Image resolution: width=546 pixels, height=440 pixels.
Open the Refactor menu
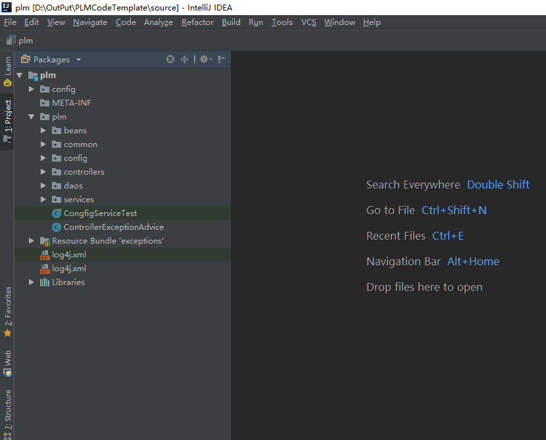(x=197, y=22)
